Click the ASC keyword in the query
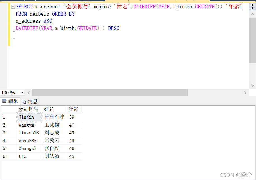The image size is (256, 180). tap(48, 21)
